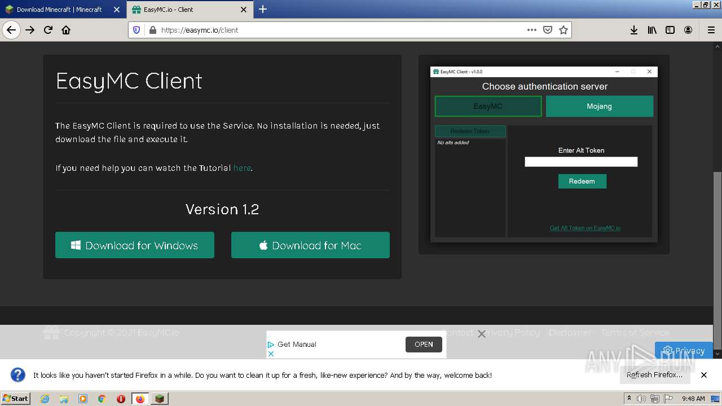
Task: Open the Windows Start menu
Action: pos(15,399)
